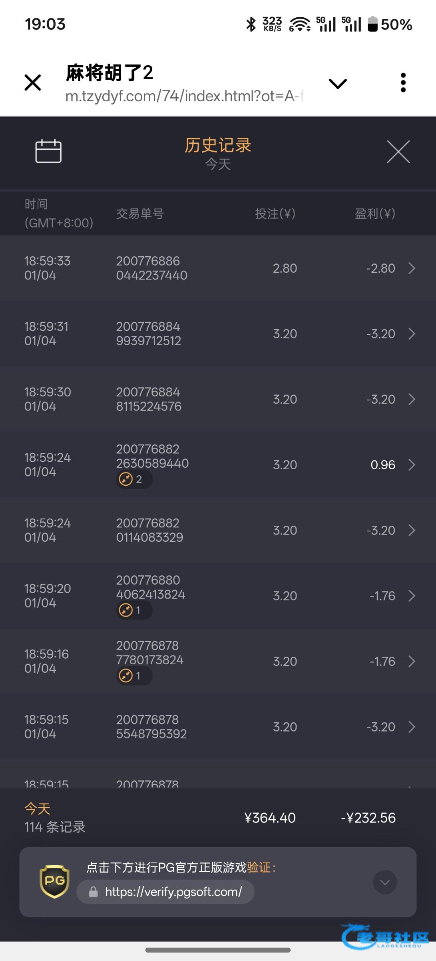Image resolution: width=436 pixels, height=961 pixels.
Task: Close the history records panel
Action: 398,152
